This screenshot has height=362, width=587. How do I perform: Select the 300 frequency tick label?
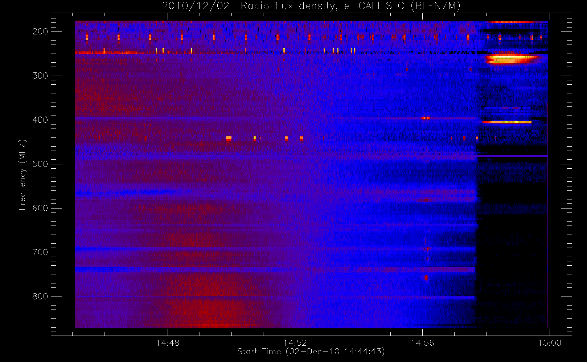click(40, 76)
